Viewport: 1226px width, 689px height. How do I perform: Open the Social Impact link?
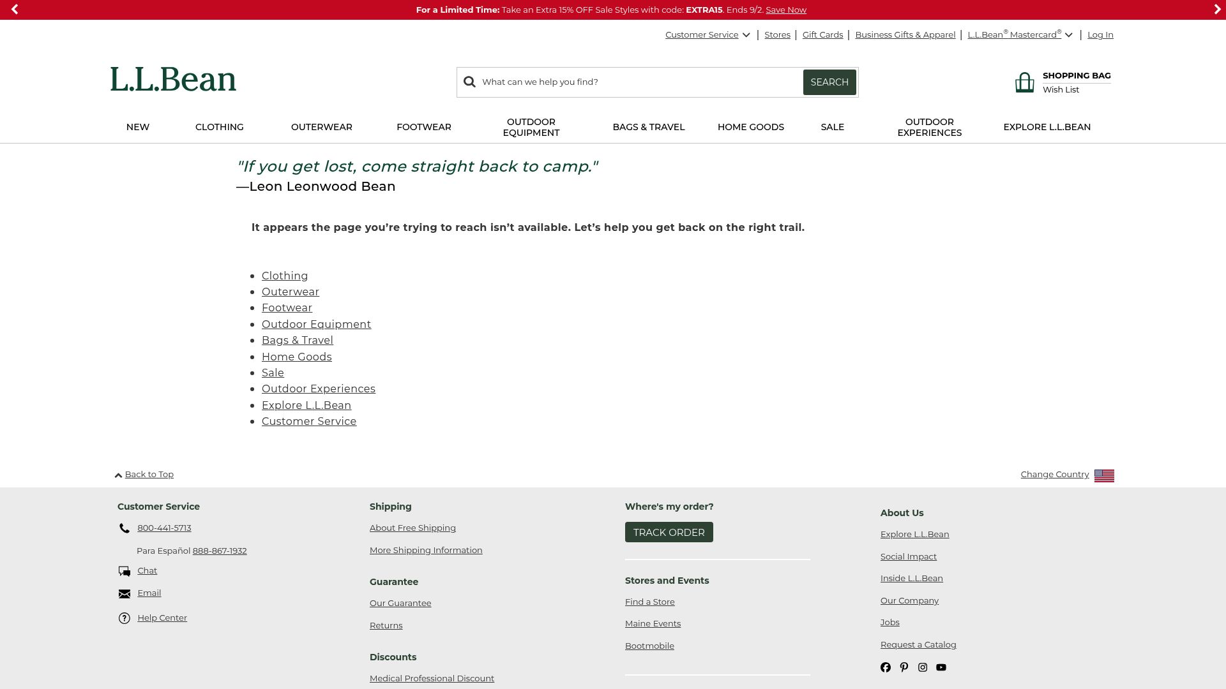click(x=909, y=557)
